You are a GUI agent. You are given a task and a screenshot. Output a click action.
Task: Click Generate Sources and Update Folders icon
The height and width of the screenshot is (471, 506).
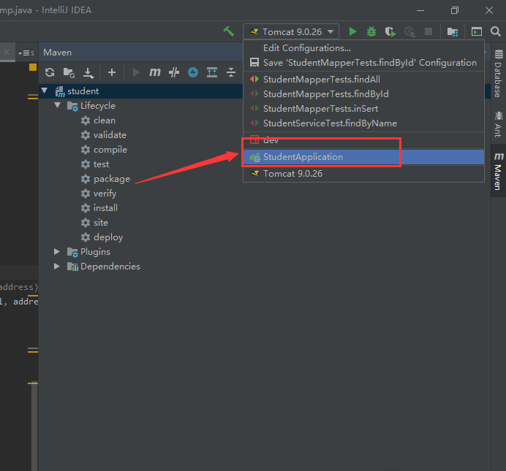69,72
